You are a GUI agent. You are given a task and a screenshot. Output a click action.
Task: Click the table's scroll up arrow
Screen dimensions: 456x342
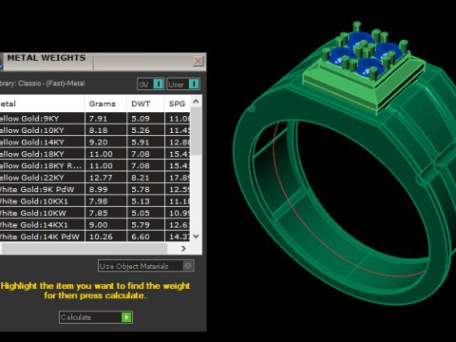click(x=196, y=102)
